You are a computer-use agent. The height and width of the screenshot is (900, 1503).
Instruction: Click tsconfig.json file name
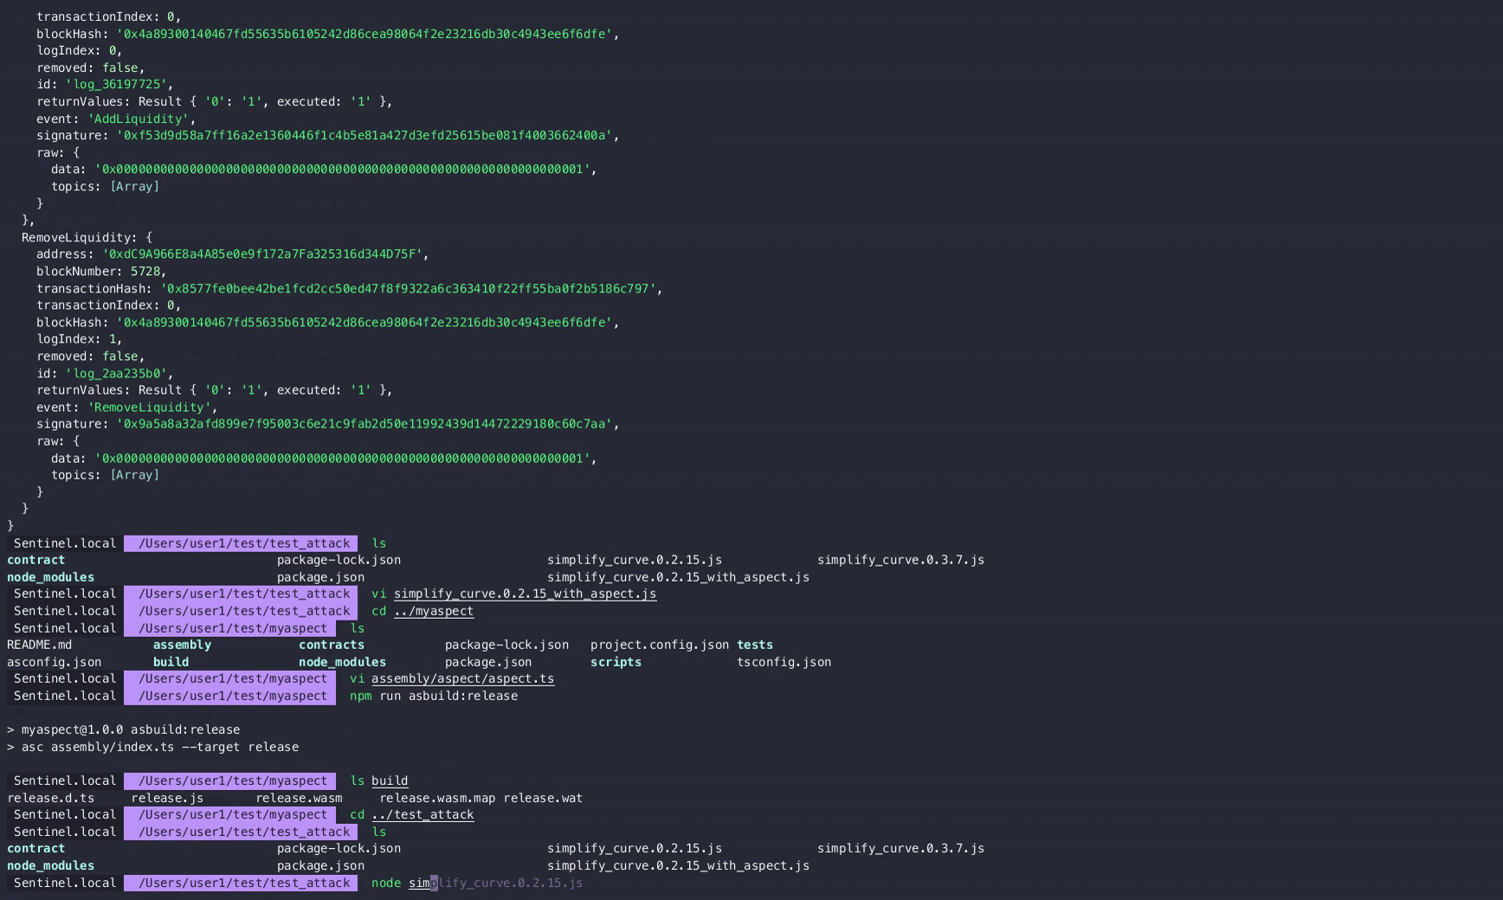coord(784,662)
